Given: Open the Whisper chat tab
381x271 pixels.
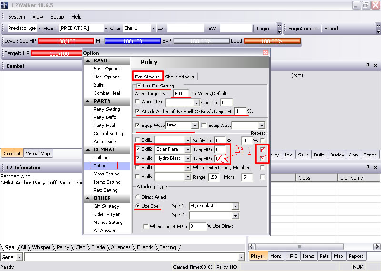Looking at the screenshot, I should pos(41,247).
